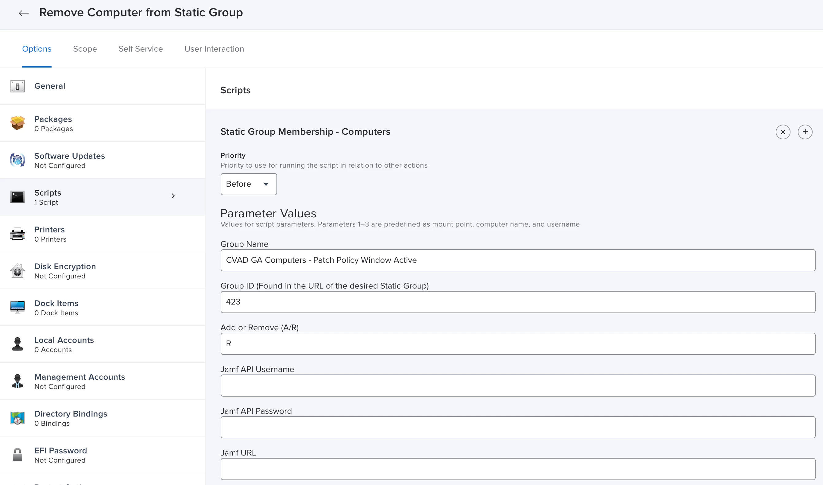Image resolution: width=823 pixels, height=485 pixels.
Task: Open the Priority Before dropdown
Action: click(x=249, y=184)
